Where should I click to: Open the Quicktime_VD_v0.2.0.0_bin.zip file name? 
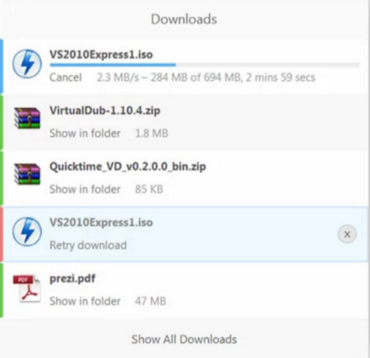click(x=128, y=167)
